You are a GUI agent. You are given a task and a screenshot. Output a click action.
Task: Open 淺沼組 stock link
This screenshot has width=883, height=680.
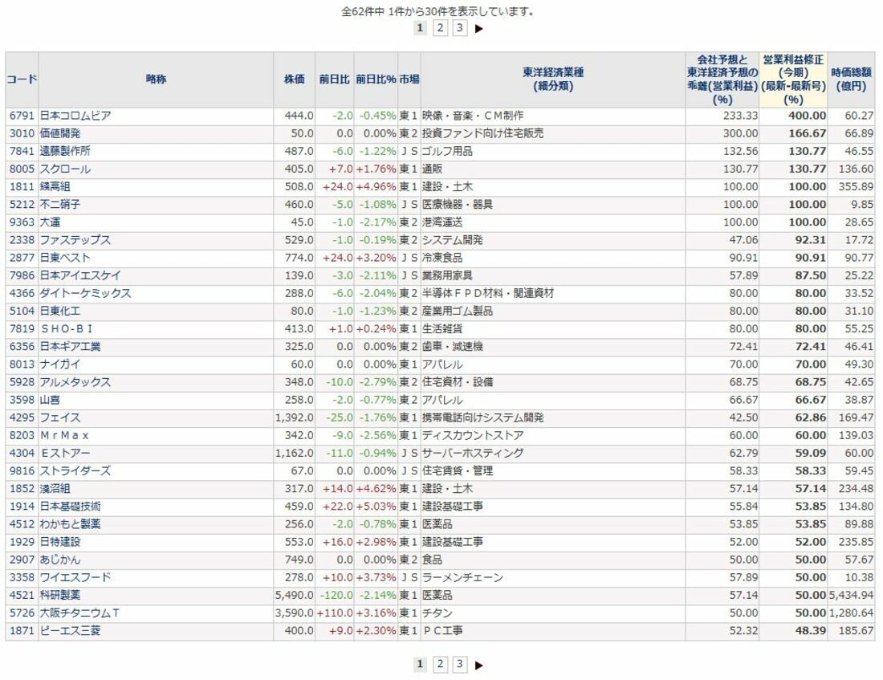pyautogui.click(x=55, y=488)
